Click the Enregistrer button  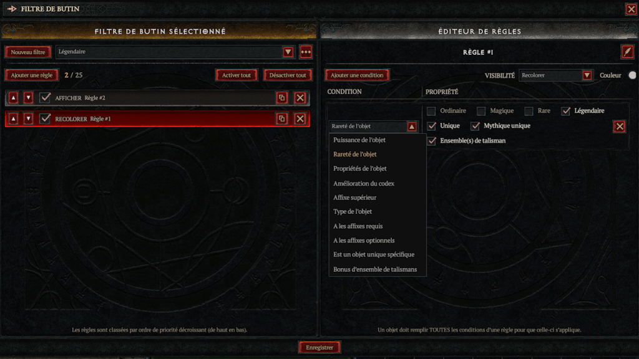pos(319,348)
